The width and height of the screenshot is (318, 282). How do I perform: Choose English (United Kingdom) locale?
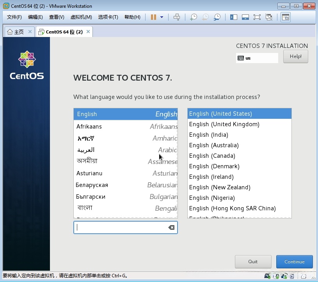click(x=240, y=124)
